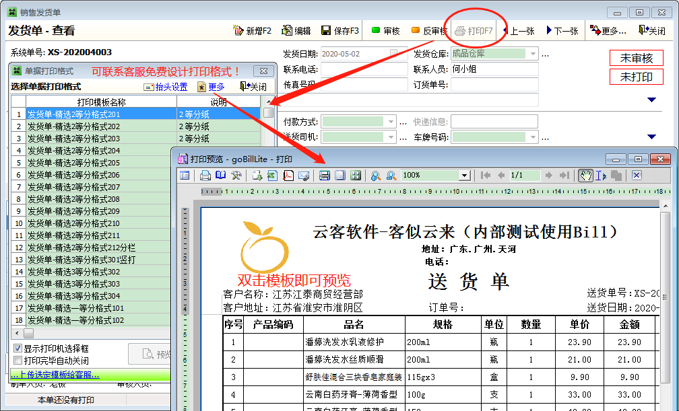Click the preview page vertical scrollbar
This screenshot has width=679, height=411.
tap(664, 297)
